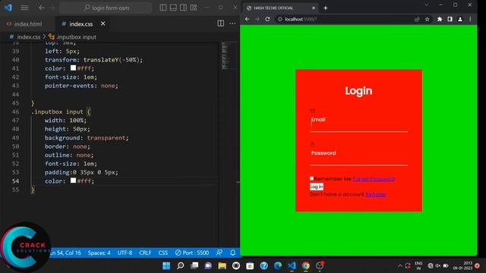The height and width of the screenshot is (273, 486).
Task: Reload the localhost page in Chrome
Action: 267,19
